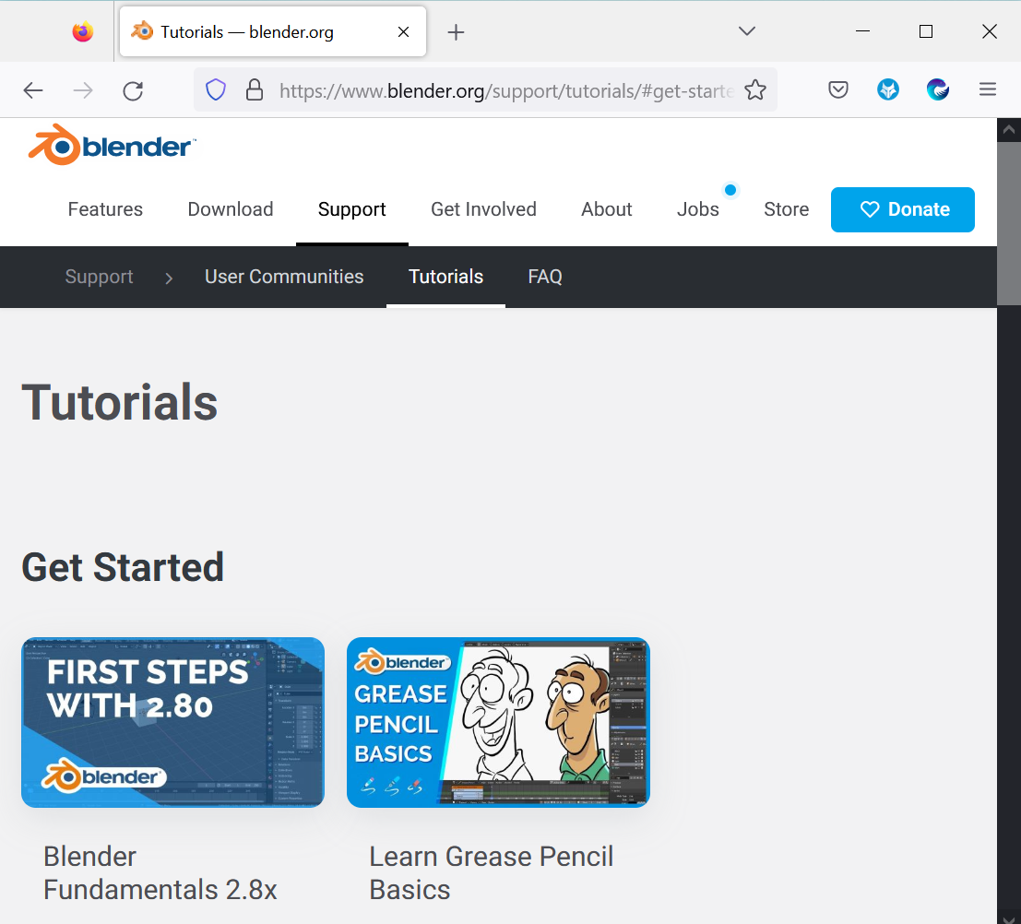Click the page scrollbar on the right
This screenshot has height=924, width=1021.
[1008, 212]
